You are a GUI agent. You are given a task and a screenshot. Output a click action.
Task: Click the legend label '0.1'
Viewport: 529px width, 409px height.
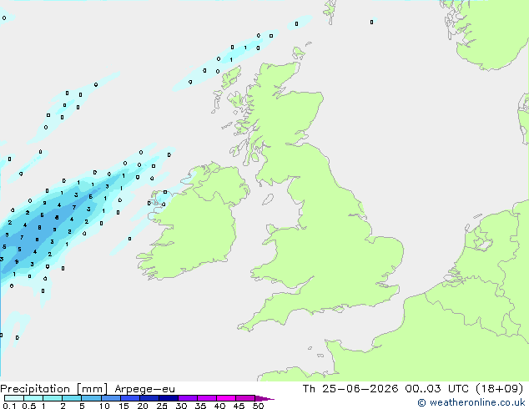coord(9,406)
